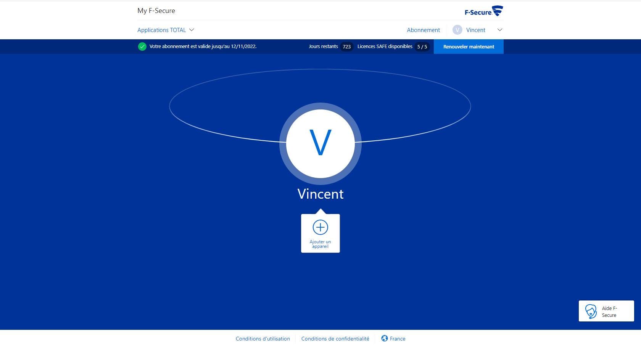
Task: Open the Vincent account menu chevron
Action: (x=500, y=30)
